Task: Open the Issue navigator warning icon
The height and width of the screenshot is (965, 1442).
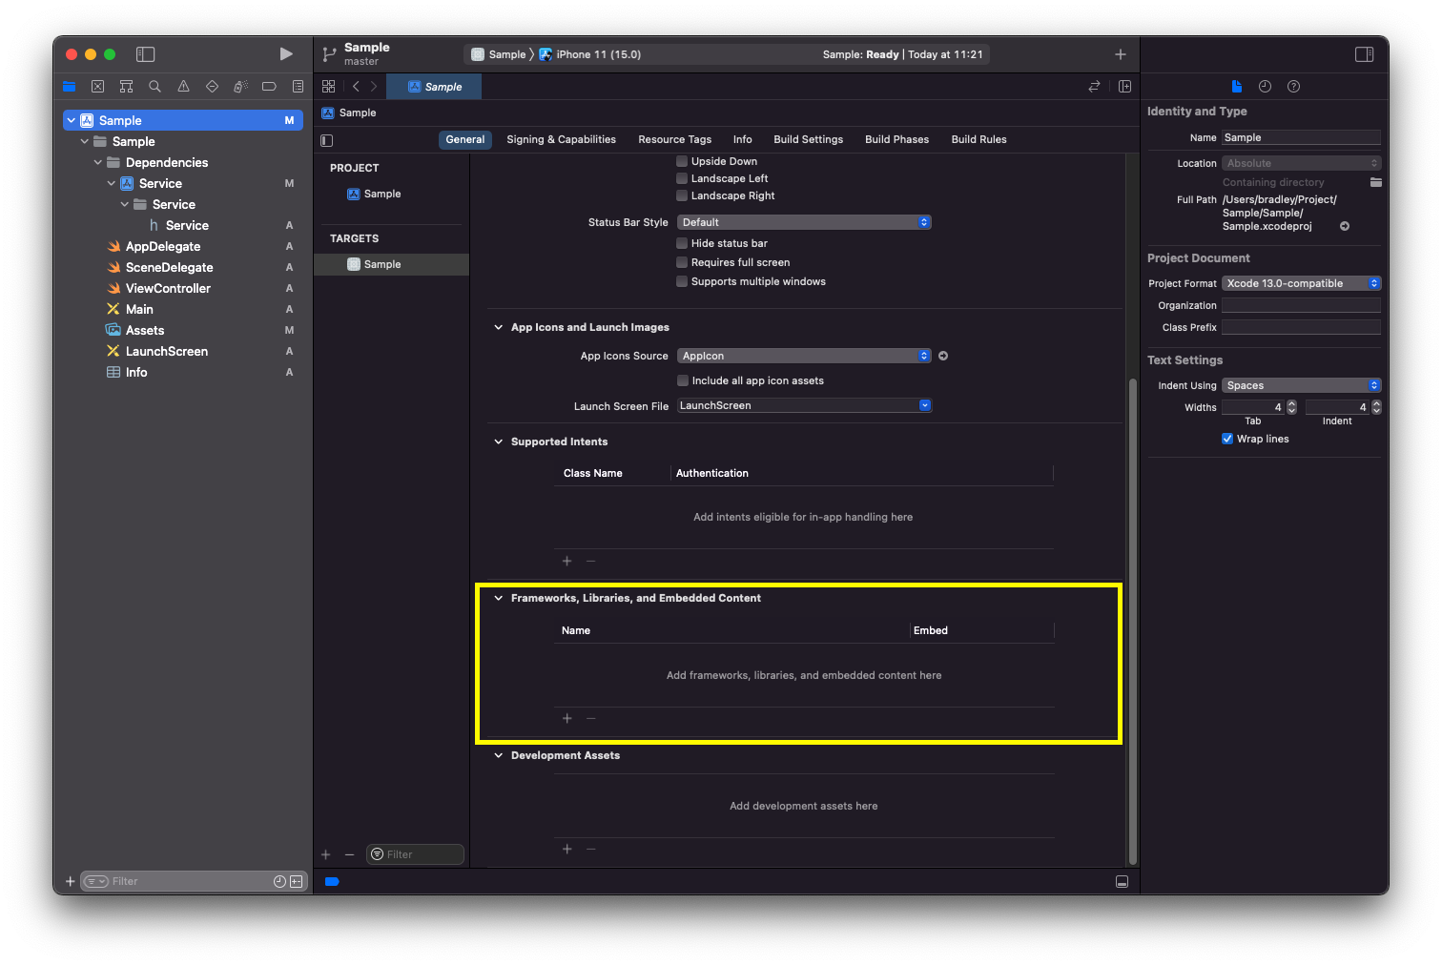Action: coord(183,87)
